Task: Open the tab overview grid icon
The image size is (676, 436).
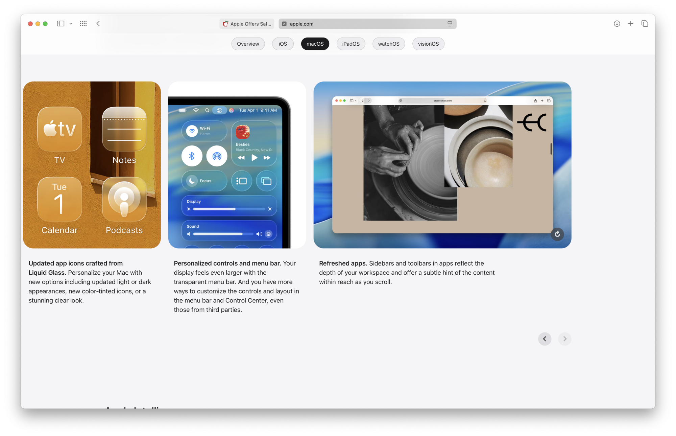Action: coord(83,24)
